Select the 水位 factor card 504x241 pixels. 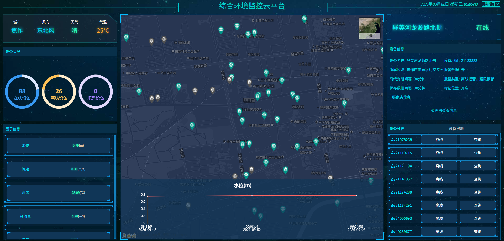click(x=59, y=146)
